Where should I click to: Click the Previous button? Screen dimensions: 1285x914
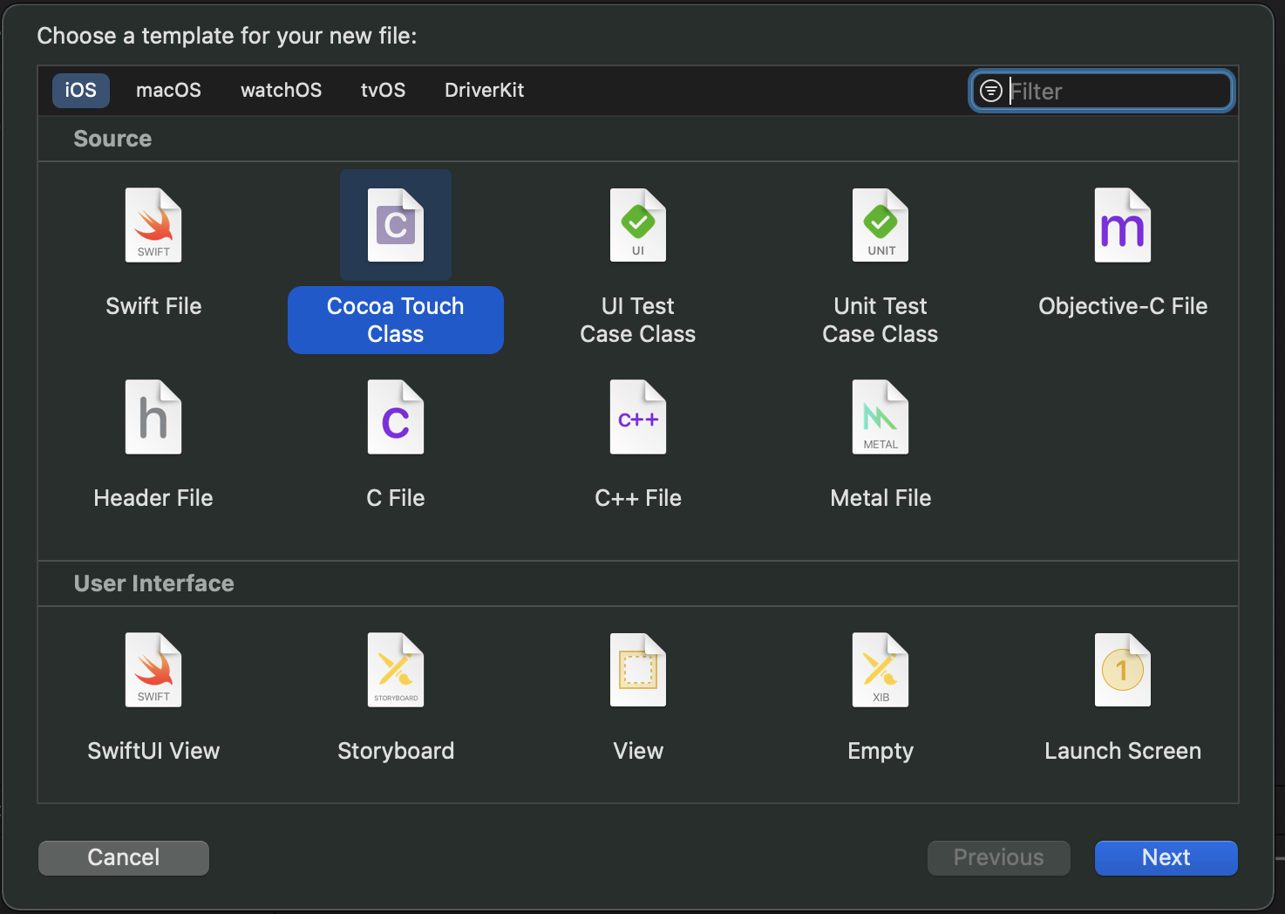[x=999, y=858]
